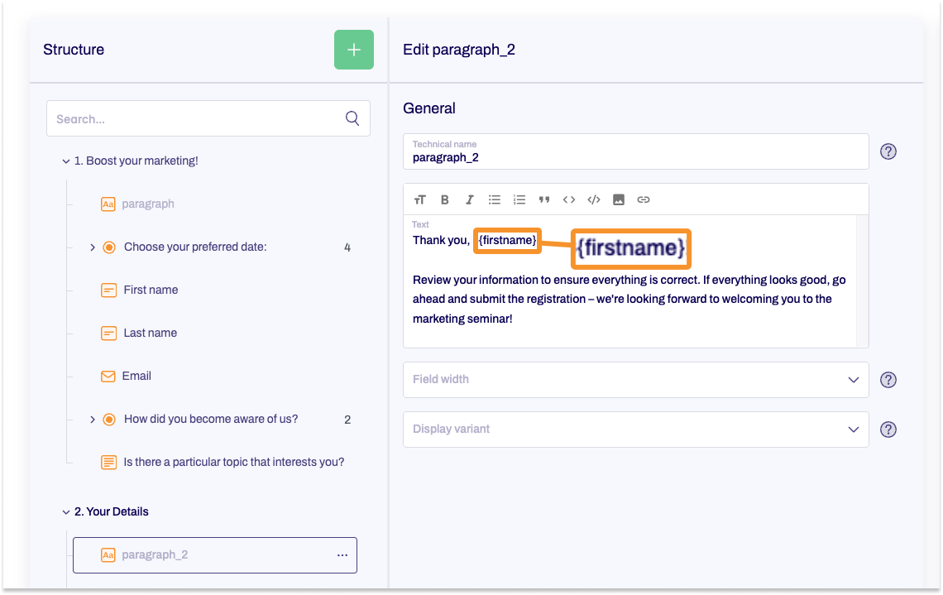This screenshot has width=943, height=595.
Task: Click radio icon of 'How did you become aware of us?'
Action: click(x=109, y=420)
